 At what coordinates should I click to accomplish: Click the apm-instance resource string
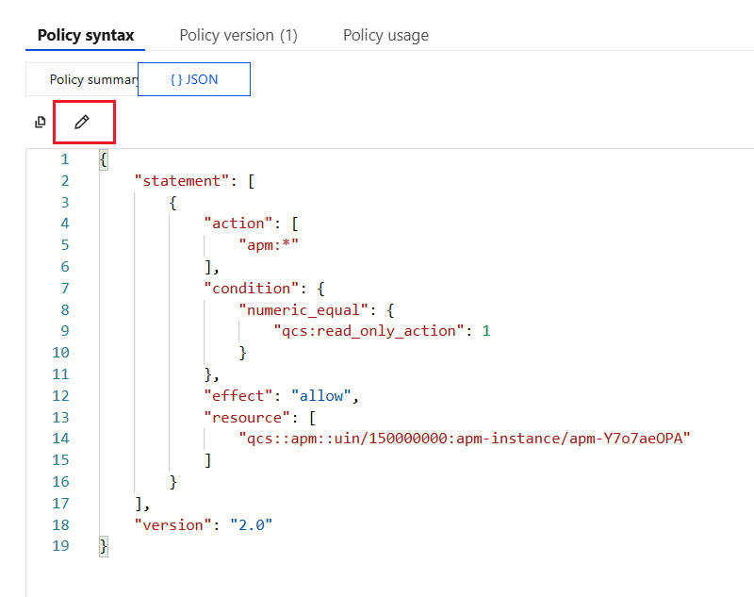(465, 439)
